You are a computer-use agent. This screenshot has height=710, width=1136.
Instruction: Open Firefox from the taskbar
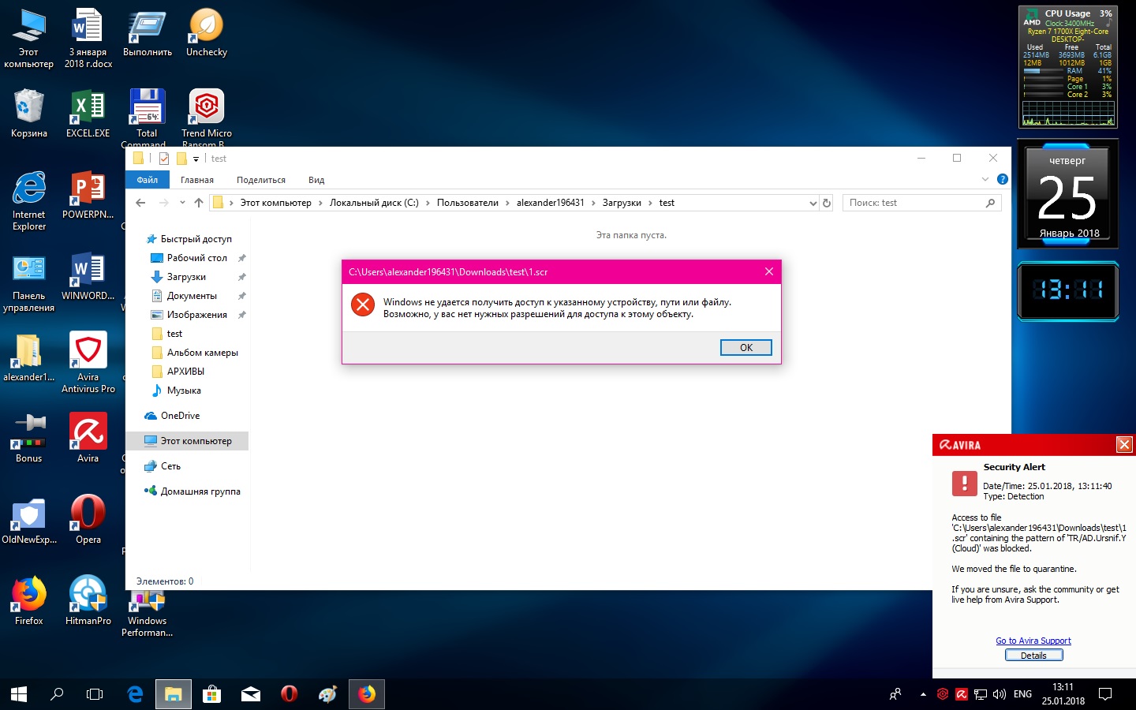[x=367, y=694]
